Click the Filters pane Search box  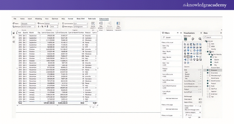171,37
